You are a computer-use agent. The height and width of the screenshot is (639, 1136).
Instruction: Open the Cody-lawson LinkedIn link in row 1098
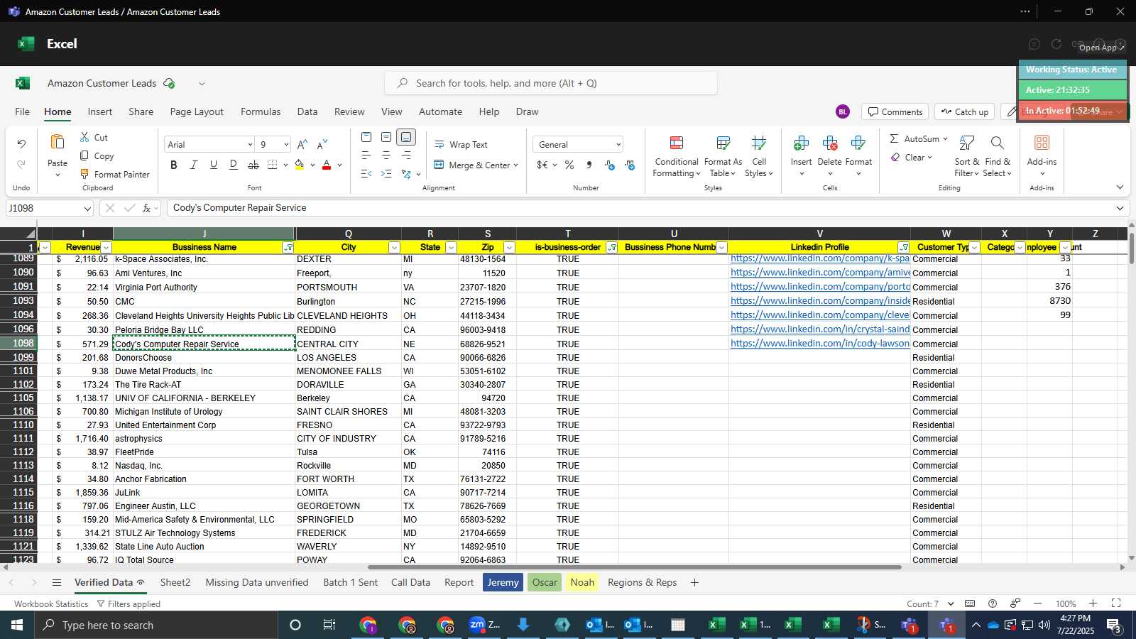(820, 343)
